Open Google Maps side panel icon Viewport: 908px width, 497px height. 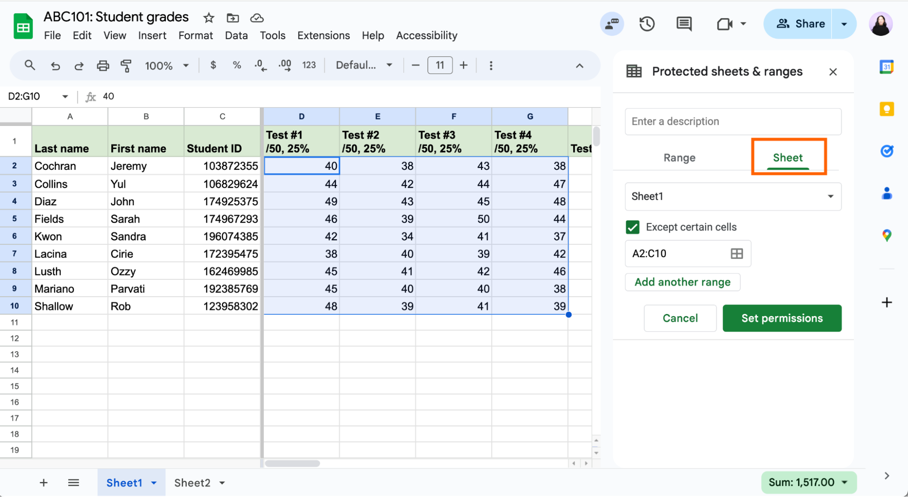coord(887,235)
